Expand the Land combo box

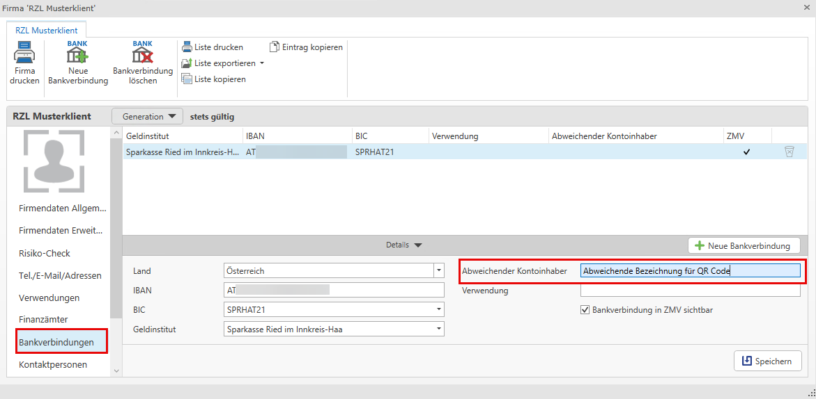[438, 270]
